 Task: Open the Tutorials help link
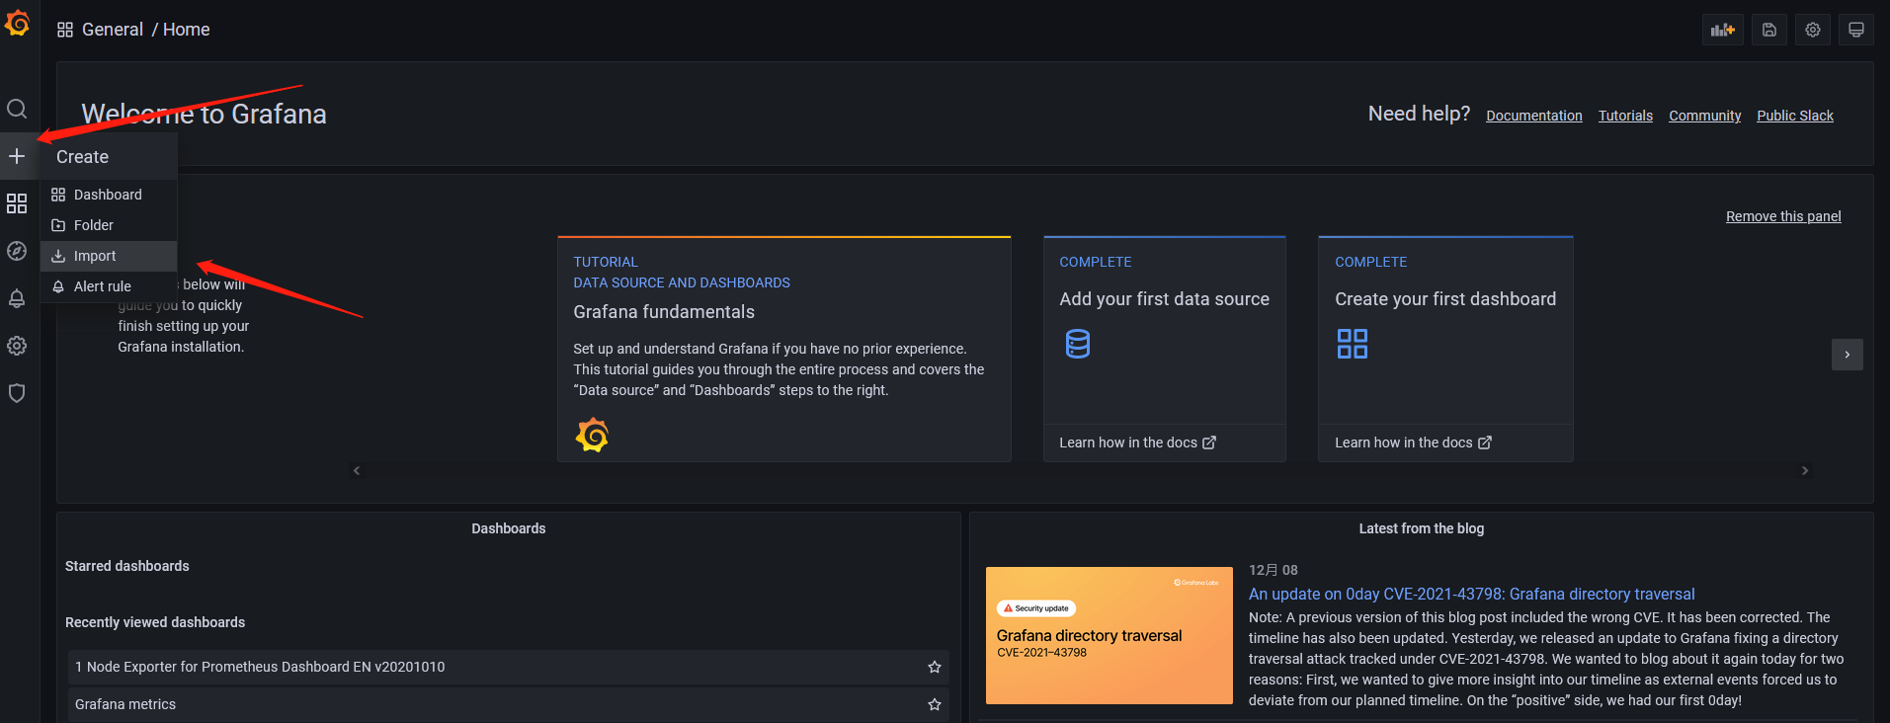[x=1625, y=116]
